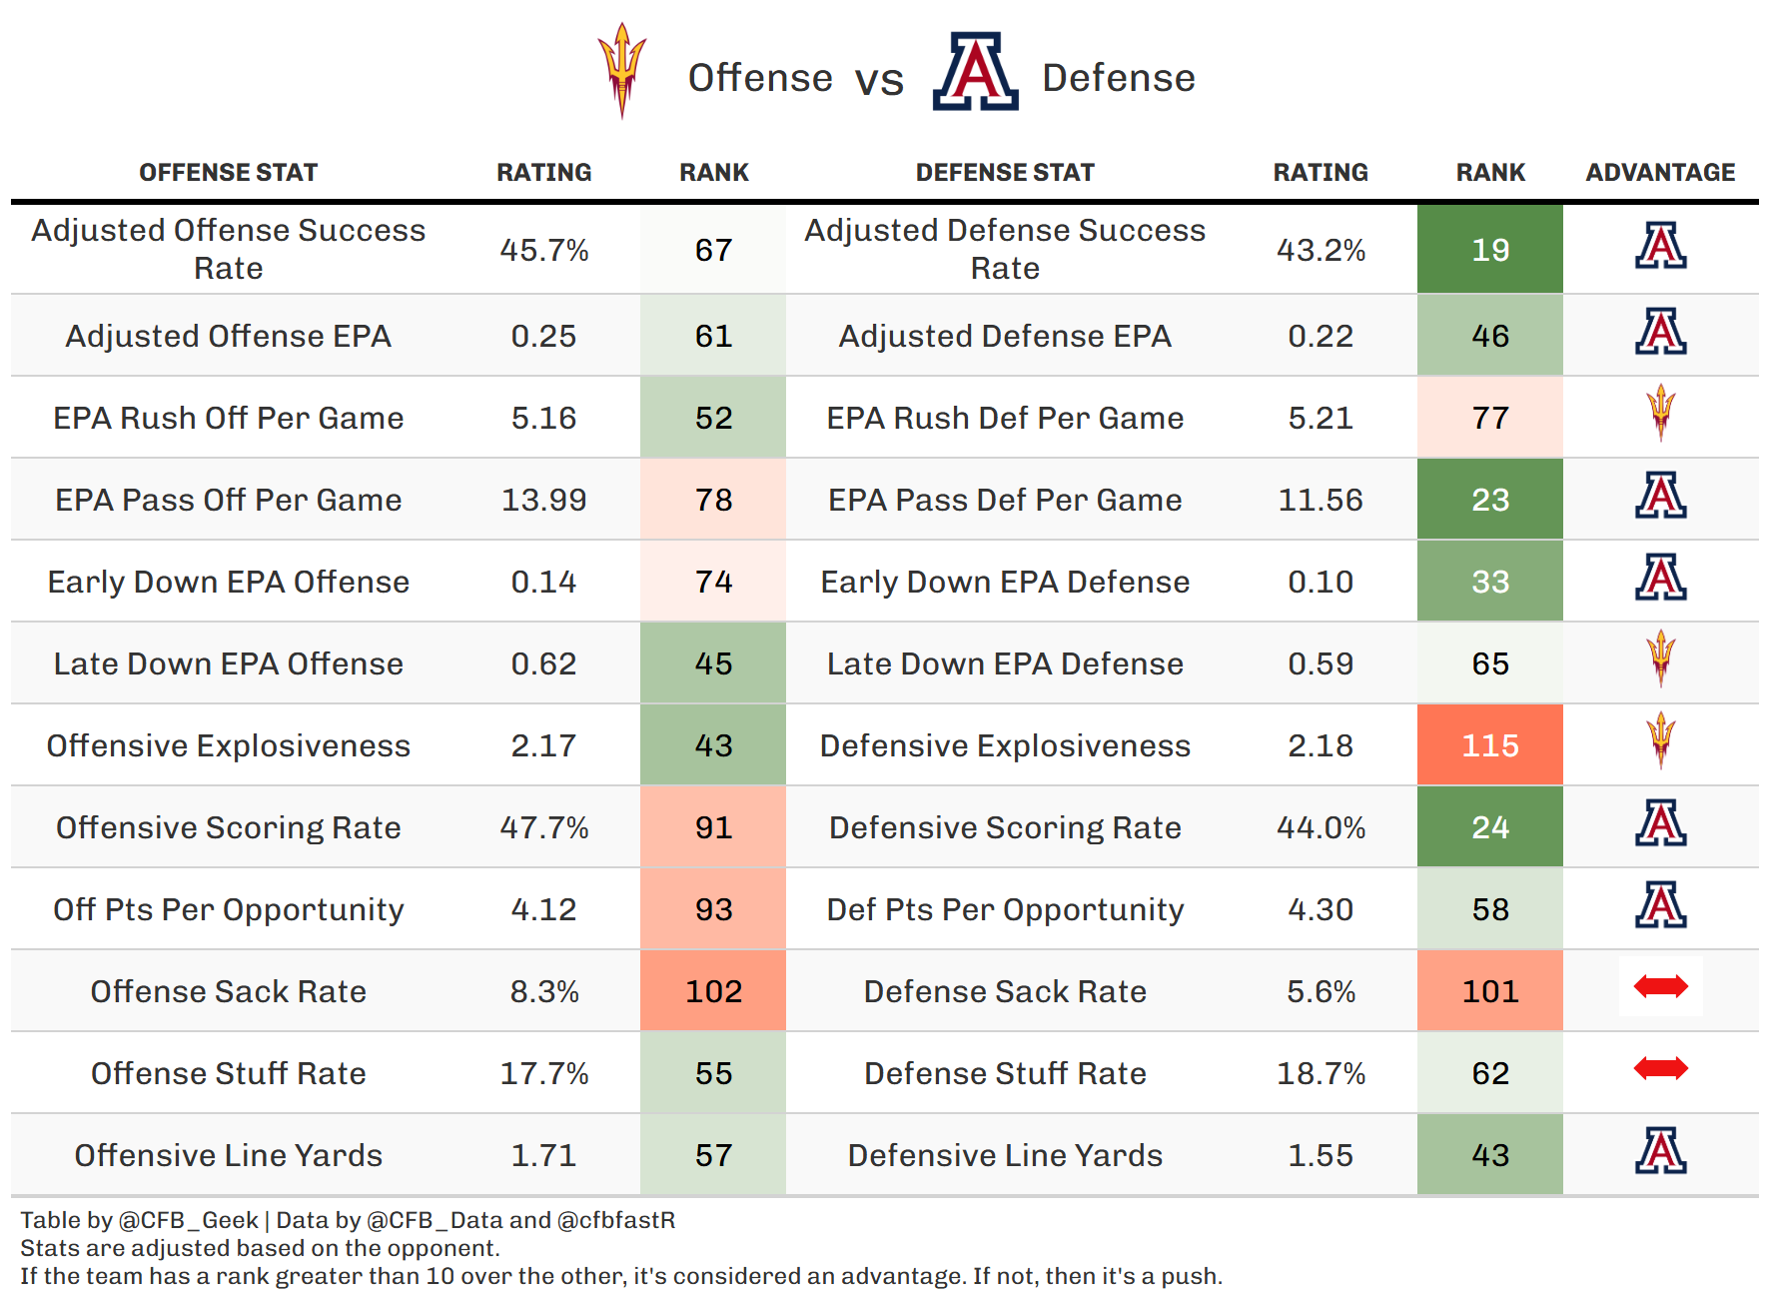Click pitchfork icon in Explosiveness row
Viewport: 1768px width, 1311px height.
tap(1660, 740)
